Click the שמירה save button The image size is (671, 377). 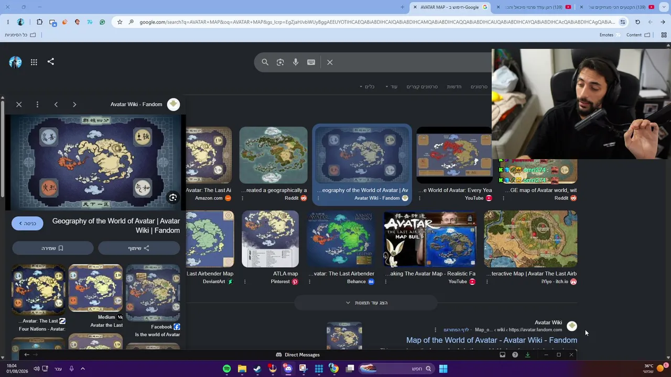(52, 248)
